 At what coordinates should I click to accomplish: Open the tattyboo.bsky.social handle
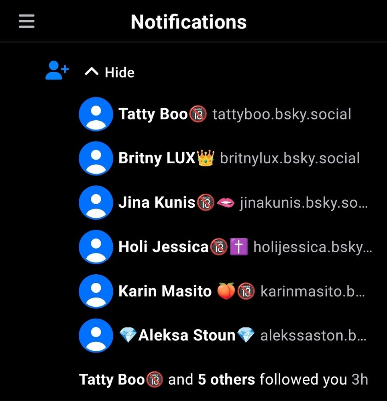pos(281,114)
